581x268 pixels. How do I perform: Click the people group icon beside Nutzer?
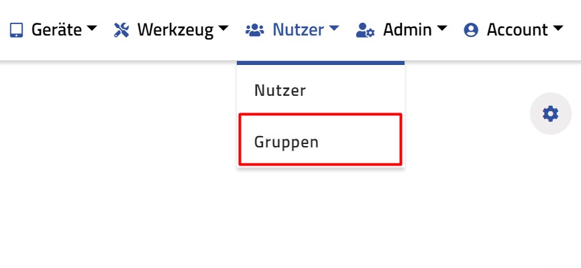point(255,29)
